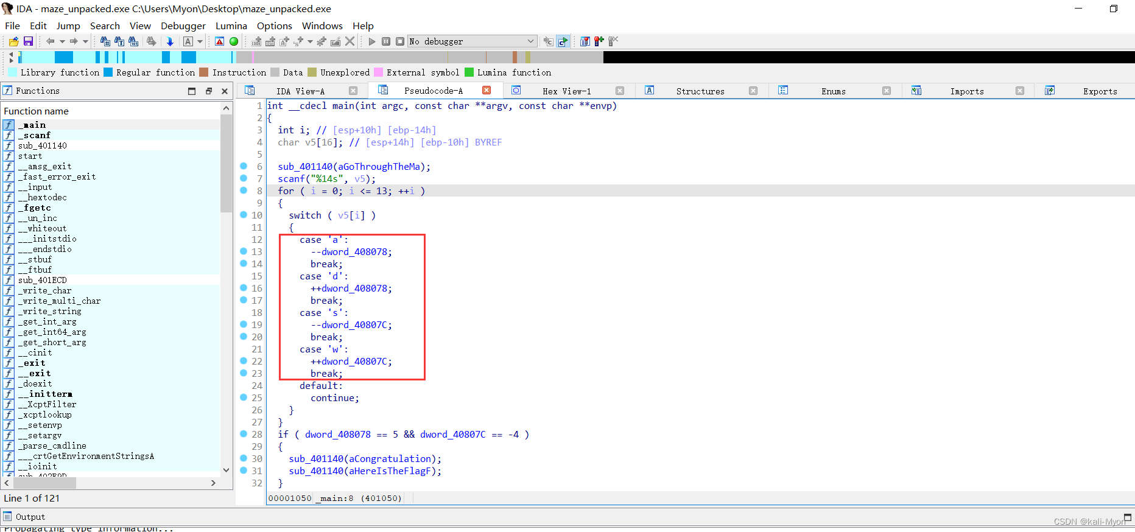Select sub_401140 in the Functions list

point(111,145)
